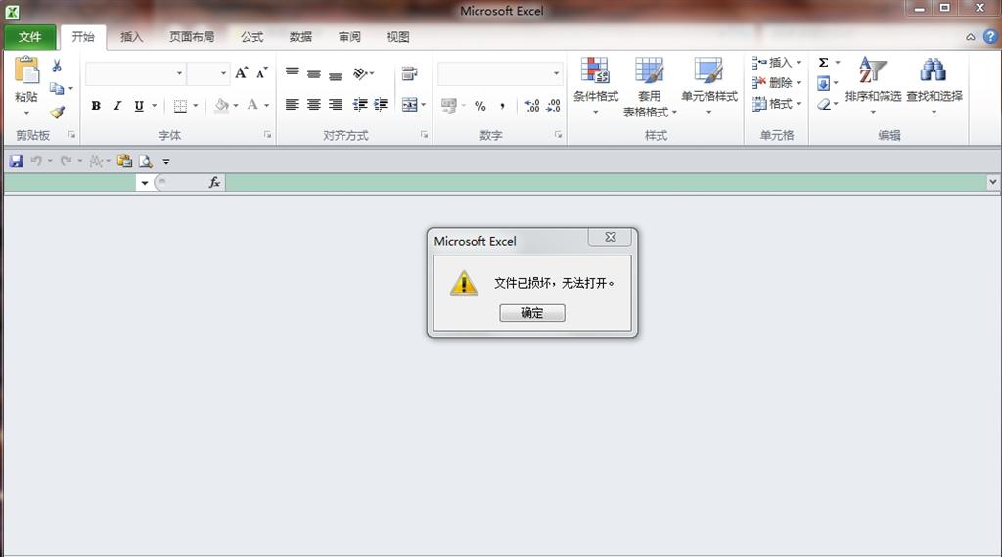1002x557 pixels.
Task: Switch to the 数据 tab
Action: coord(300,37)
